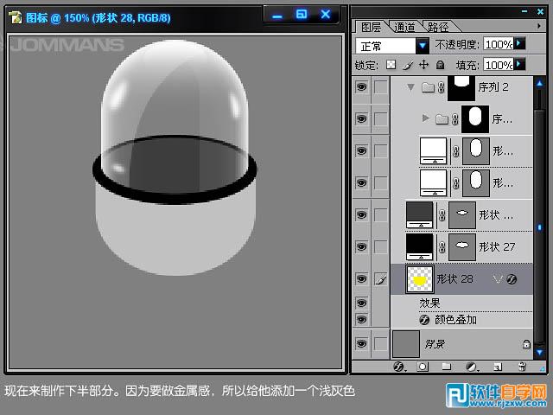Screen dimensions: 553x415
Task: Add layer mask button
Action: [423, 367]
